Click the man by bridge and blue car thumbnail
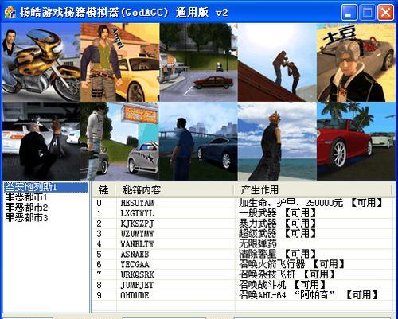Screen dimensions: 398x319 click(199, 142)
